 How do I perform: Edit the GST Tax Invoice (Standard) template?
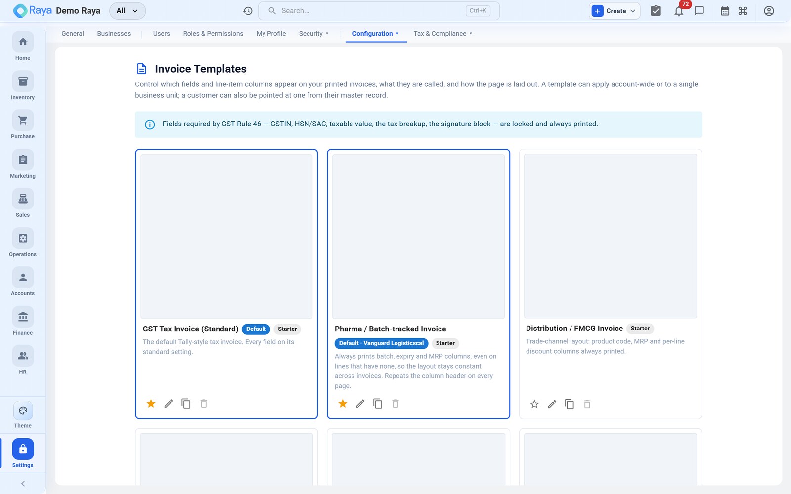(169, 404)
